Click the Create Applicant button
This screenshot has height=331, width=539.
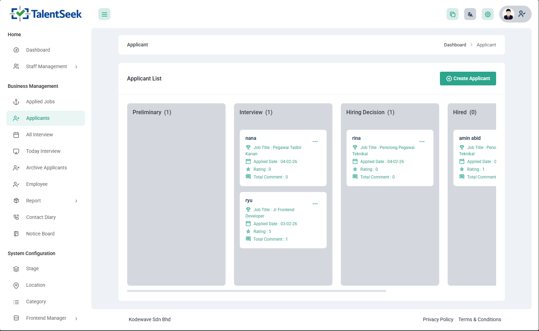468,79
